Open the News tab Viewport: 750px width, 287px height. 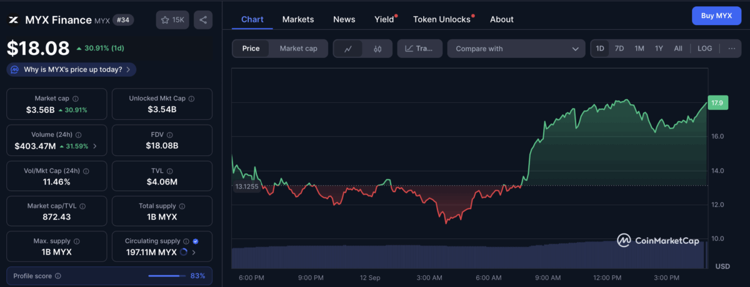[344, 19]
